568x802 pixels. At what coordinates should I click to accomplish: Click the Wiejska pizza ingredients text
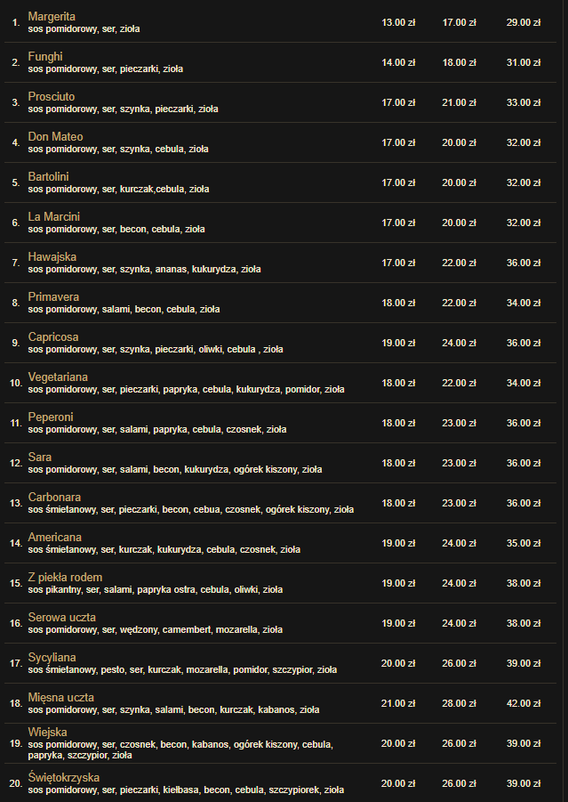pyautogui.click(x=180, y=749)
